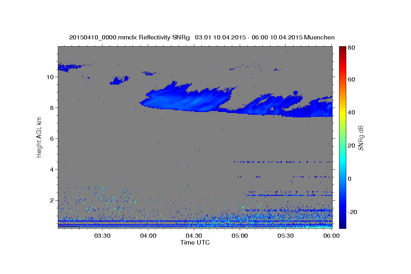Click the plot title text '20150410_0000.mmclx Reflectivity SNRg'
The height and width of the screenshot is (274, 411).
tap(129, 37)
